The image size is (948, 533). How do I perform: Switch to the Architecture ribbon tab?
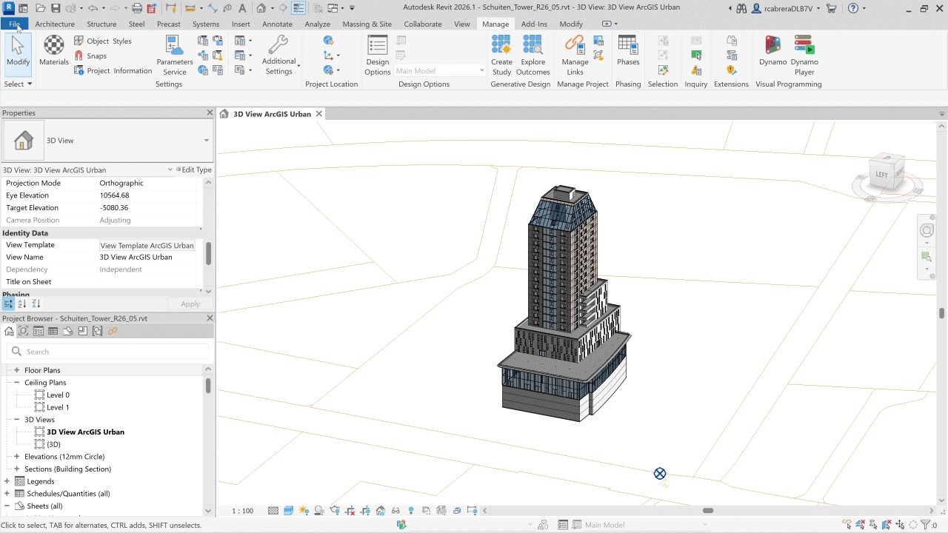click(55, 24)
